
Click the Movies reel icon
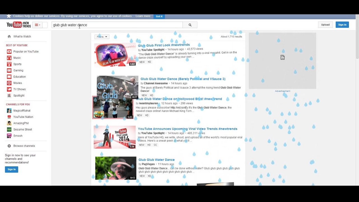9,83
